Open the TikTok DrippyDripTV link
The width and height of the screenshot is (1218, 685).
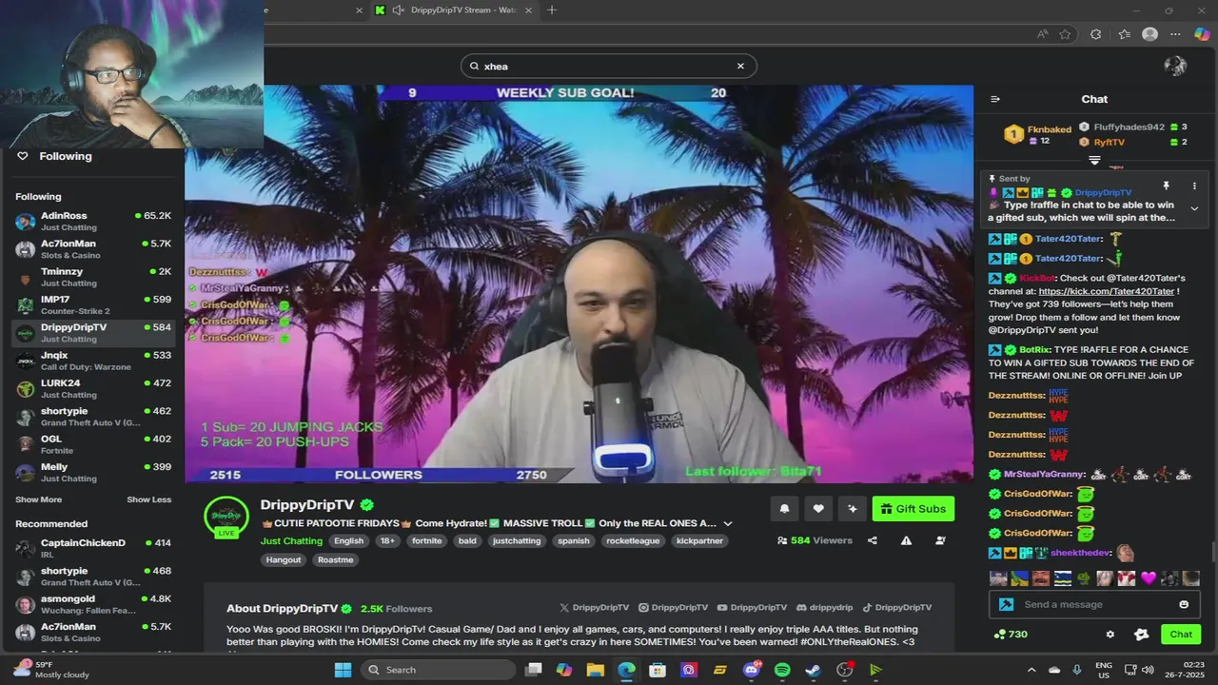(x=897, y=607)
